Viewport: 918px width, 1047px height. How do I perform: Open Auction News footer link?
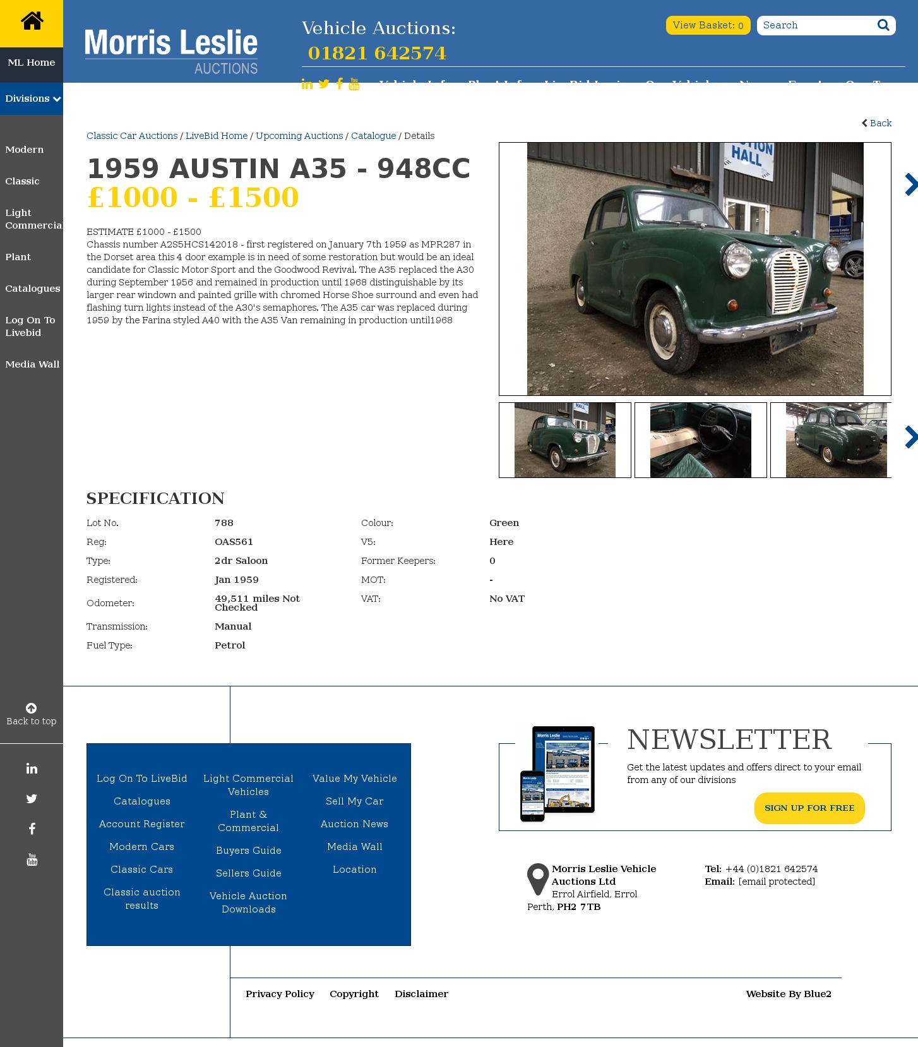coord(355,824)
